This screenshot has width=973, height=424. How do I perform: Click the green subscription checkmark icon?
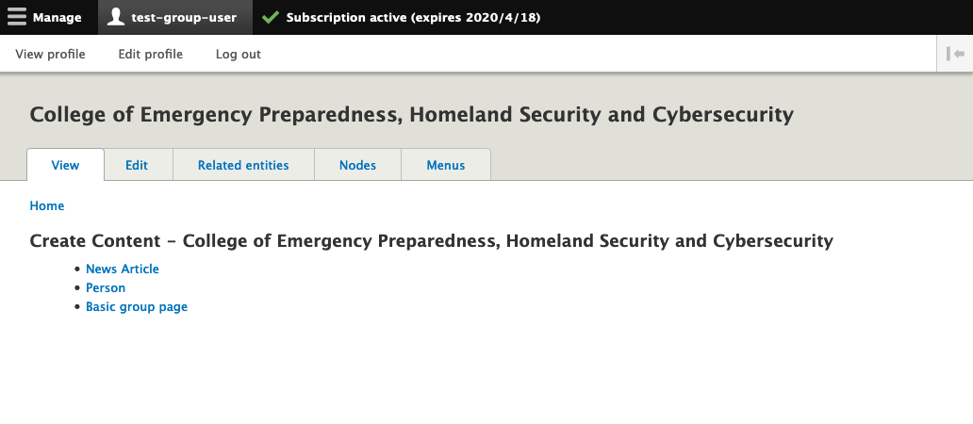(271, 17)
